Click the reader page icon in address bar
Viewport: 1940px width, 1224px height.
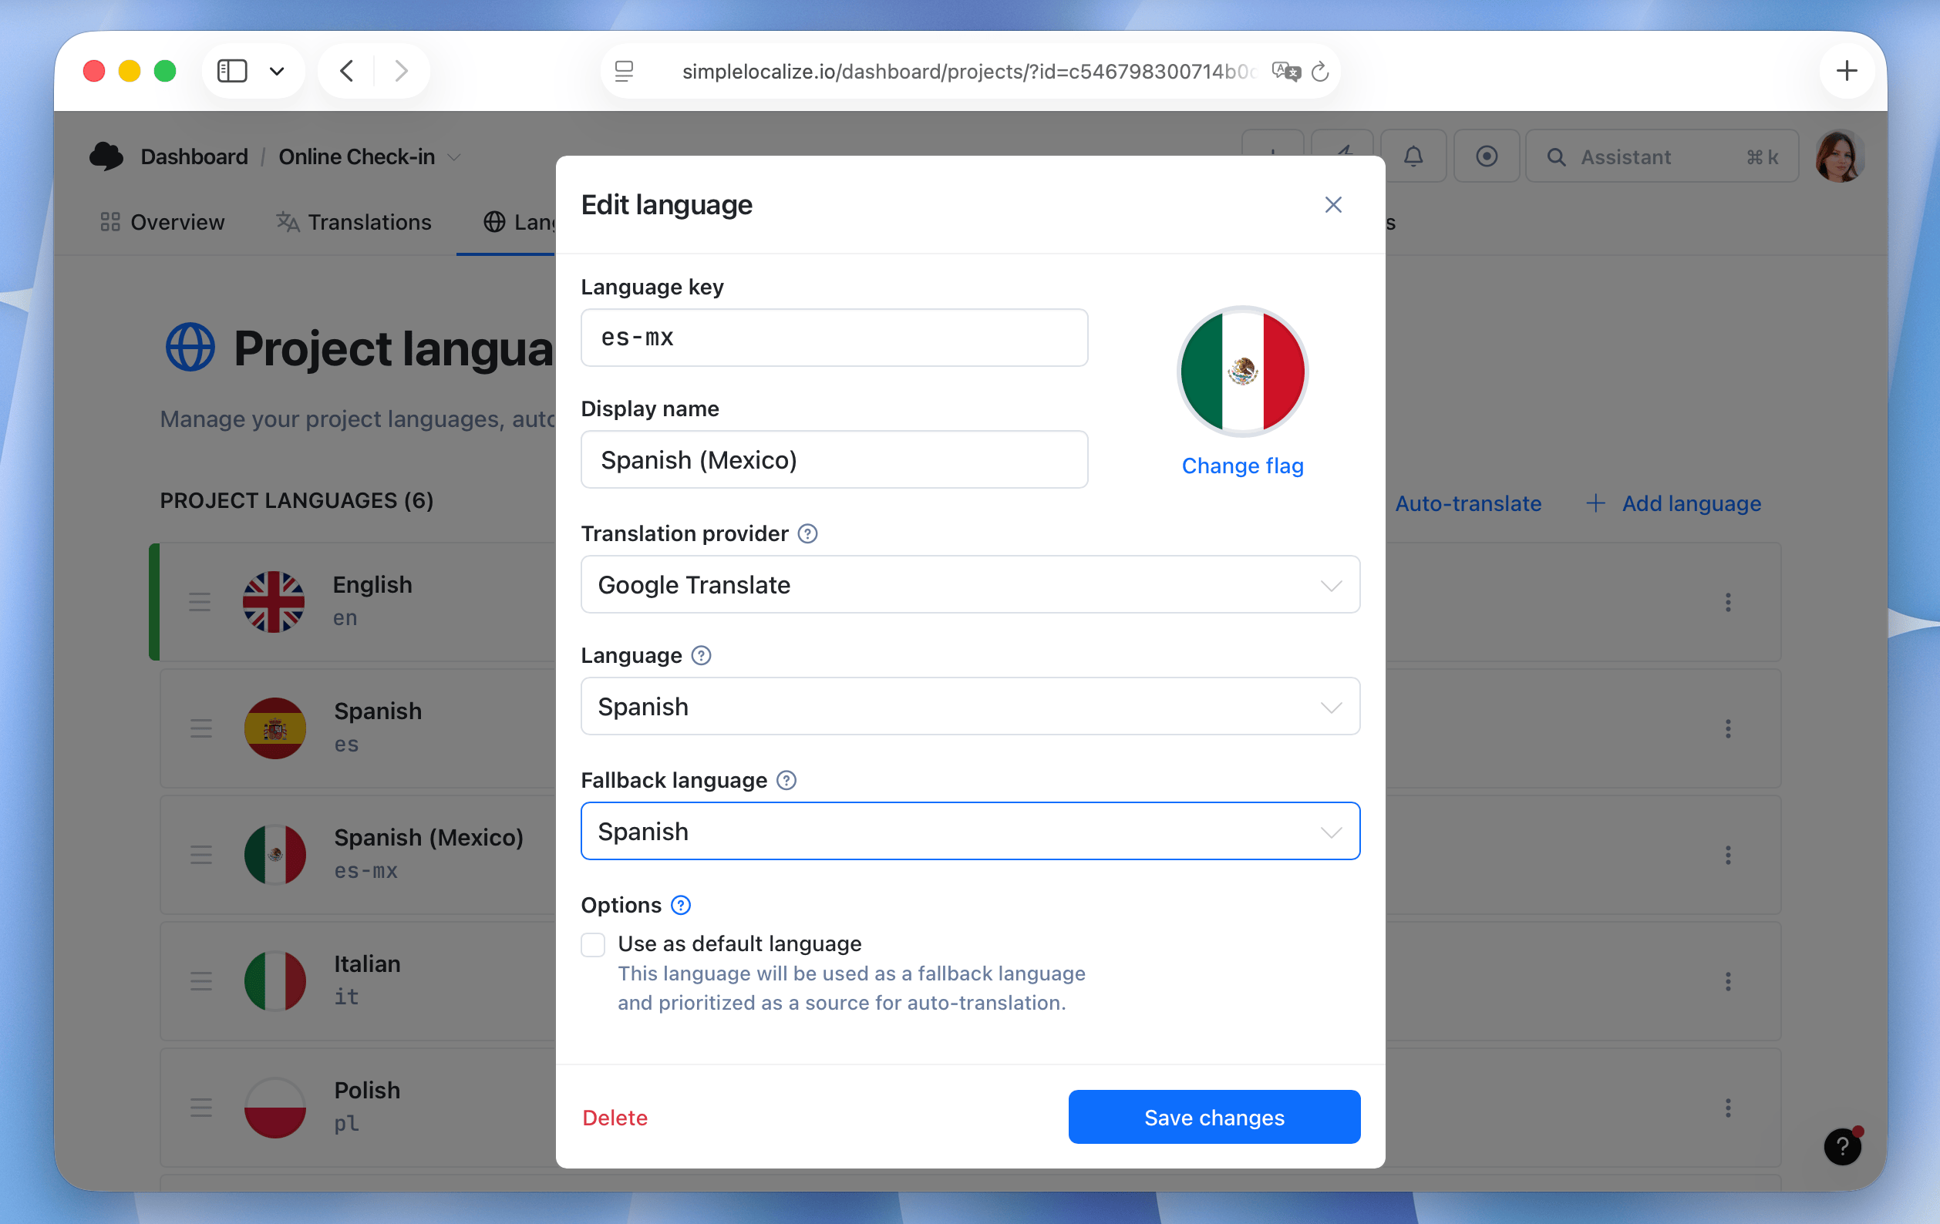tap(624, 71)
